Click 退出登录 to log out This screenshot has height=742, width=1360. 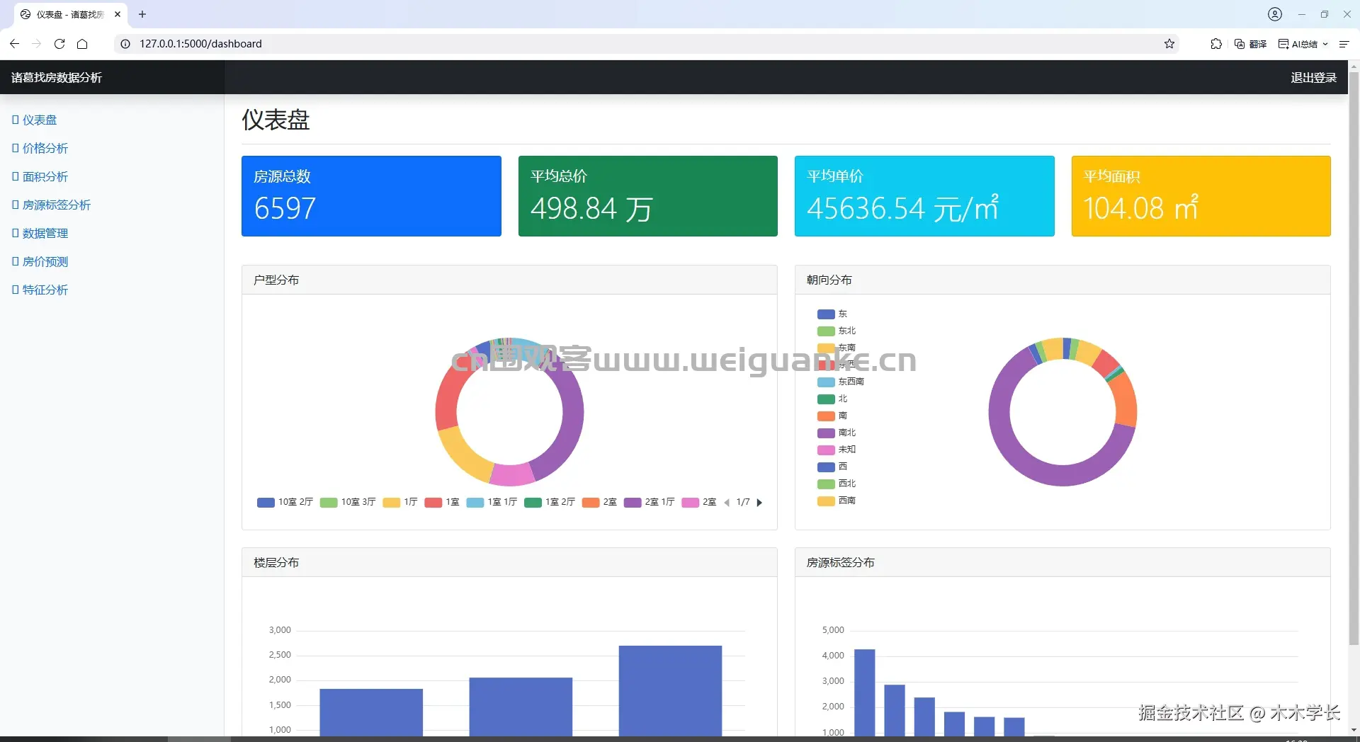pos(1313,77)
